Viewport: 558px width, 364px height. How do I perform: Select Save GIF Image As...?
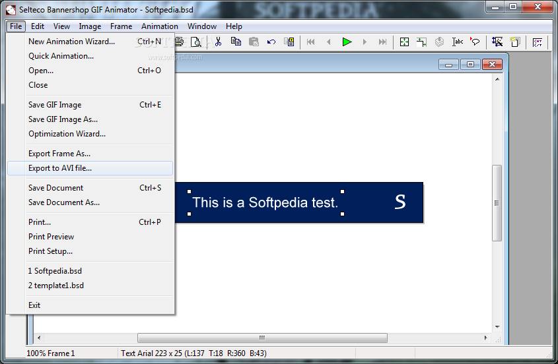[x=90, y=119]
